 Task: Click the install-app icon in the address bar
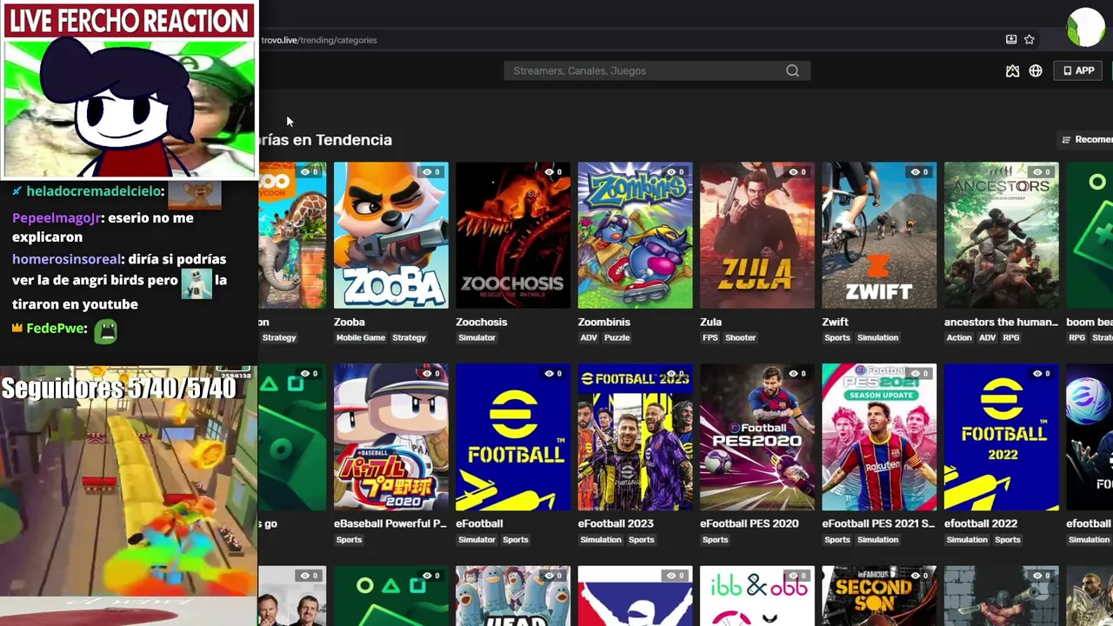pyautogui.click(x=1011, y=39)
